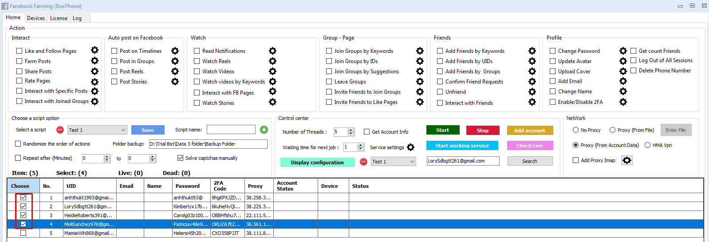Decrease Number of Threads value
This screenshot has width=709, height=242.
pos(351,134)
